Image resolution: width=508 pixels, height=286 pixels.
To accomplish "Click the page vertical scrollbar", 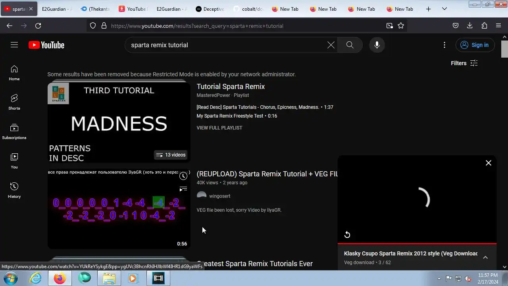I will [x=504, y=50].
